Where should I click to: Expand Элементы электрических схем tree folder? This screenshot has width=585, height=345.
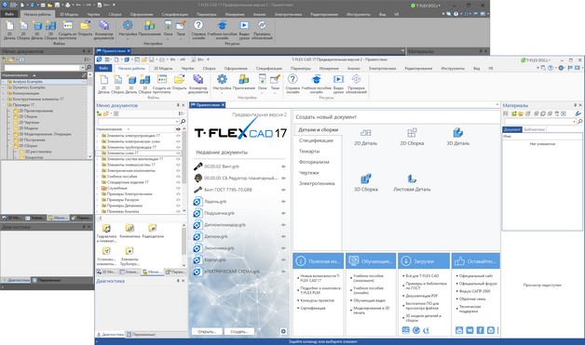click(98, 141)
